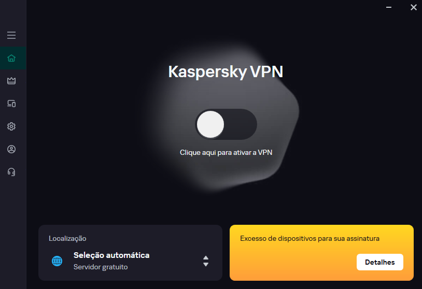Click the Localização heading
The width and height of the screenshot is (422, 289).
67,239
